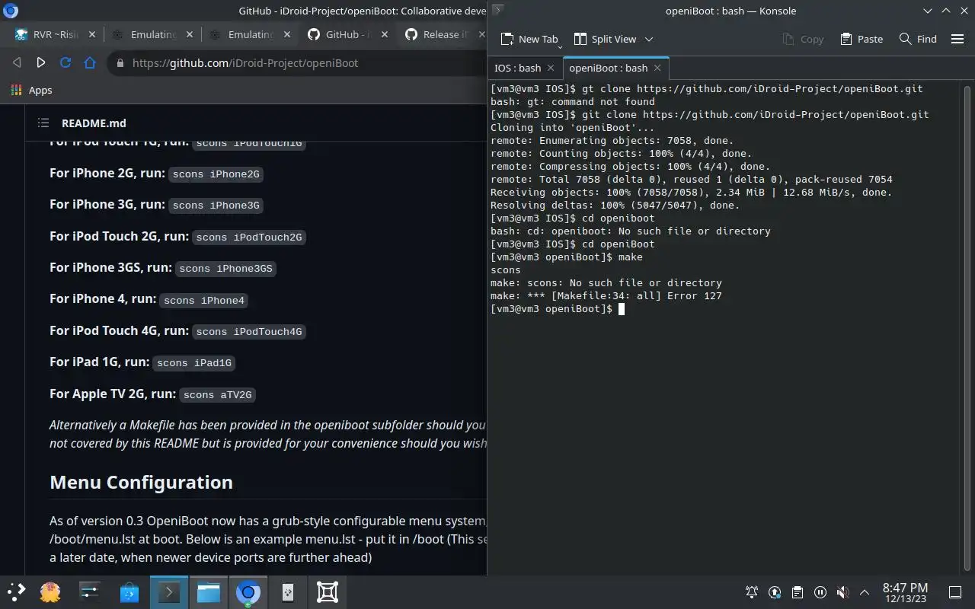The width and height of the screenshot is (975, 609).
Task: Open Dolphin file manager taskbar icon
Action: point(209,591)
